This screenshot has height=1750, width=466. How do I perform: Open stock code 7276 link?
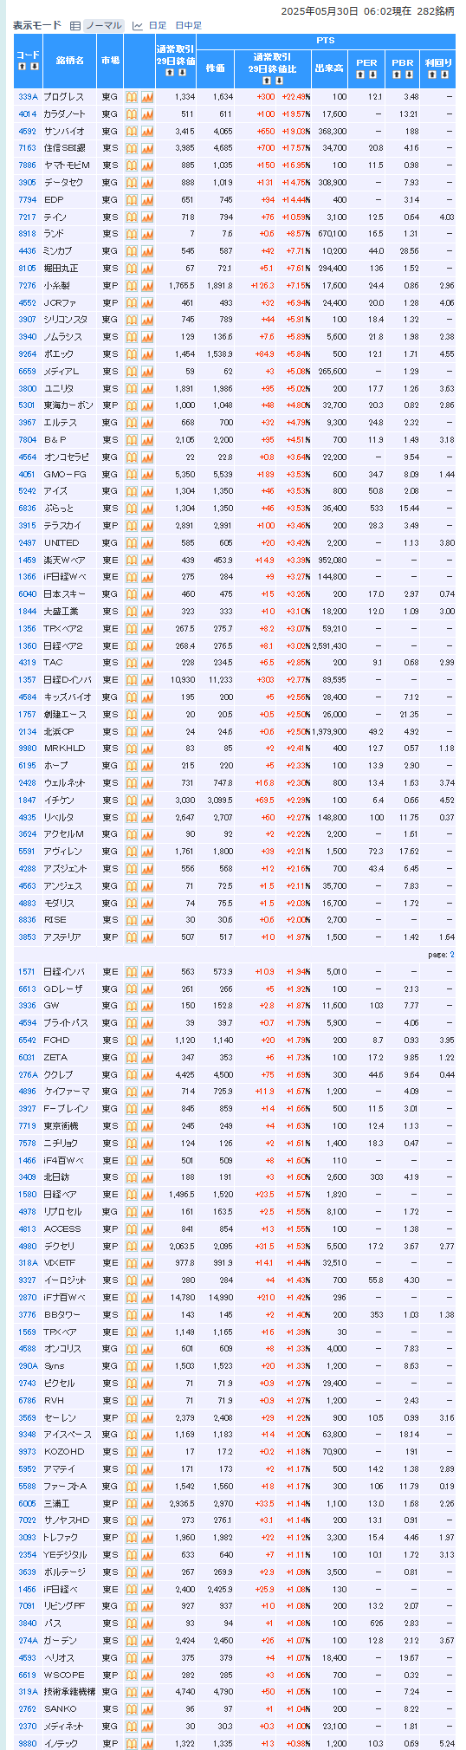(x=28, y=286)
